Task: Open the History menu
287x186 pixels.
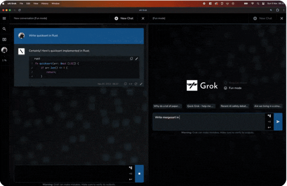Action: [45, 4]
